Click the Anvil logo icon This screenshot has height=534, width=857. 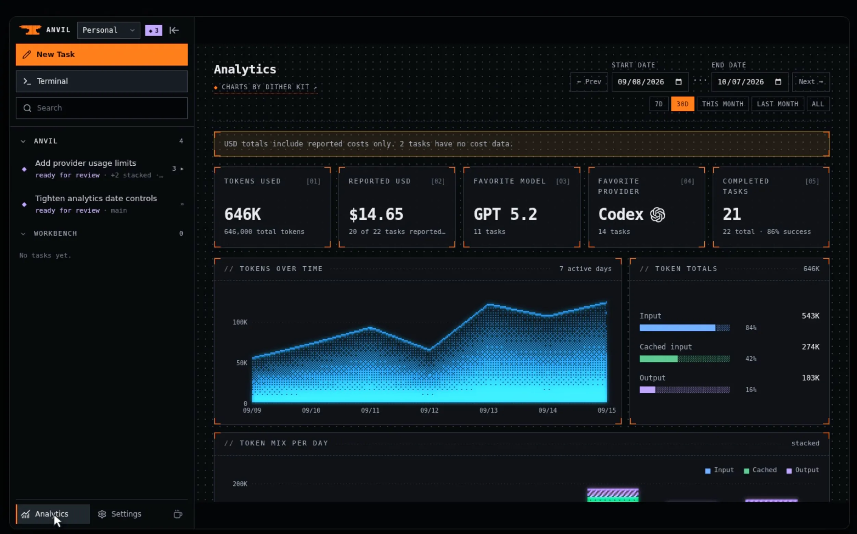(x=30, y=30)
